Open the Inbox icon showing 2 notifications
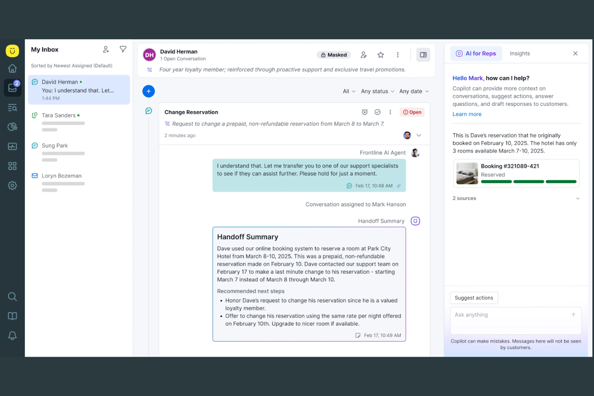The image size is (594, 396). click(12, 87)
